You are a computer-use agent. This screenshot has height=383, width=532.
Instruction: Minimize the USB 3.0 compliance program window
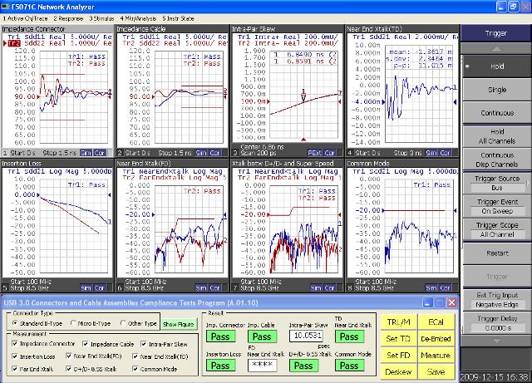(429, 303)
